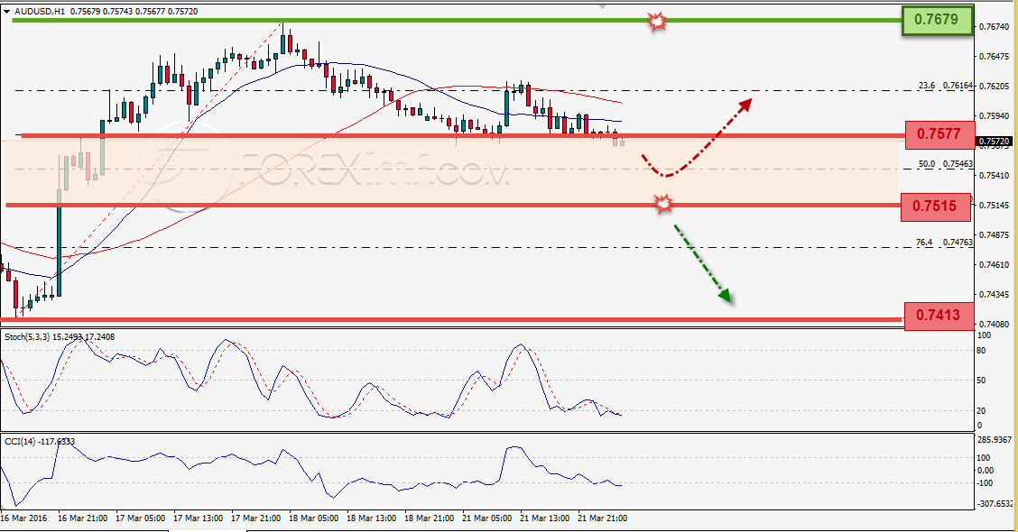Click the 18 Mar 13:00 time label

[x=371, y=518]
